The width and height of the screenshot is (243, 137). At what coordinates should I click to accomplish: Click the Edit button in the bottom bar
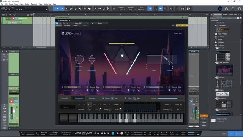click(224, 134)
